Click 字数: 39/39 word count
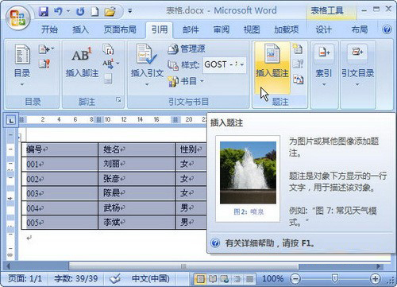Viewport: 397px width, 287px height. coord(76,278)
